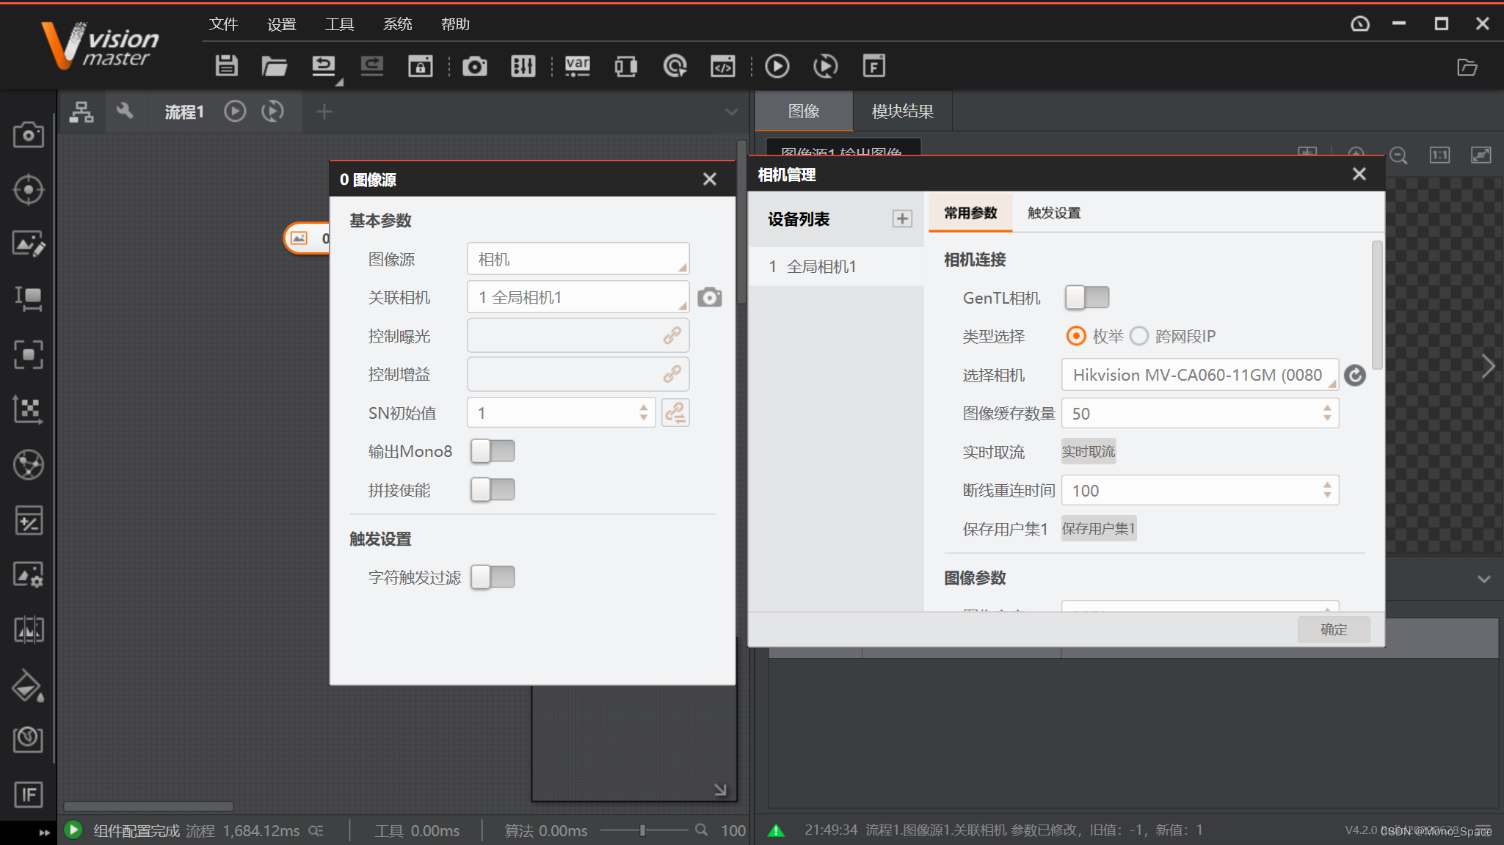Select the camera capture tool in left sidebar
The width and height of the screenshot is (1504, 845).
[28, 135]
